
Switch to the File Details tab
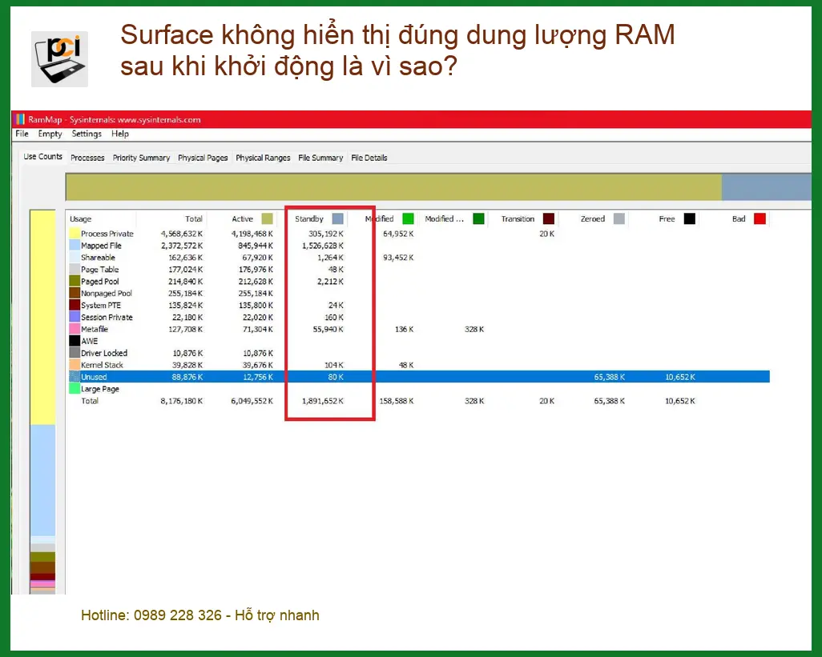(369, 158)
